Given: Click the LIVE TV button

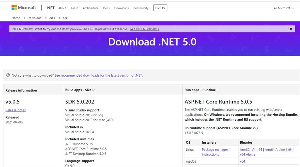Looking at the screenshot, I should click(x=160, y=8).
